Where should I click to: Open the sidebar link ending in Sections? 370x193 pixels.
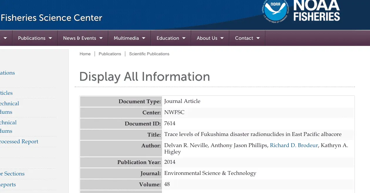tap(12, 174)
